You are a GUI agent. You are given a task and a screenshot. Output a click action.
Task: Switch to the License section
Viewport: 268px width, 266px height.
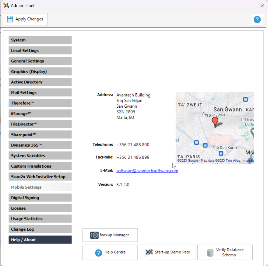tap(40, 208)
